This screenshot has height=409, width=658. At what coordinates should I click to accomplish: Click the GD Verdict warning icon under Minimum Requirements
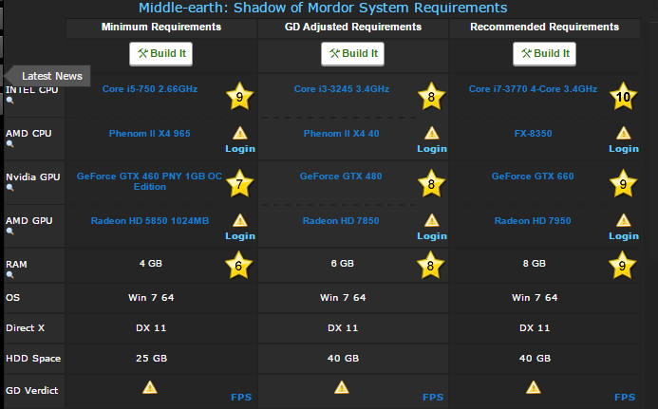pos(150,387)
